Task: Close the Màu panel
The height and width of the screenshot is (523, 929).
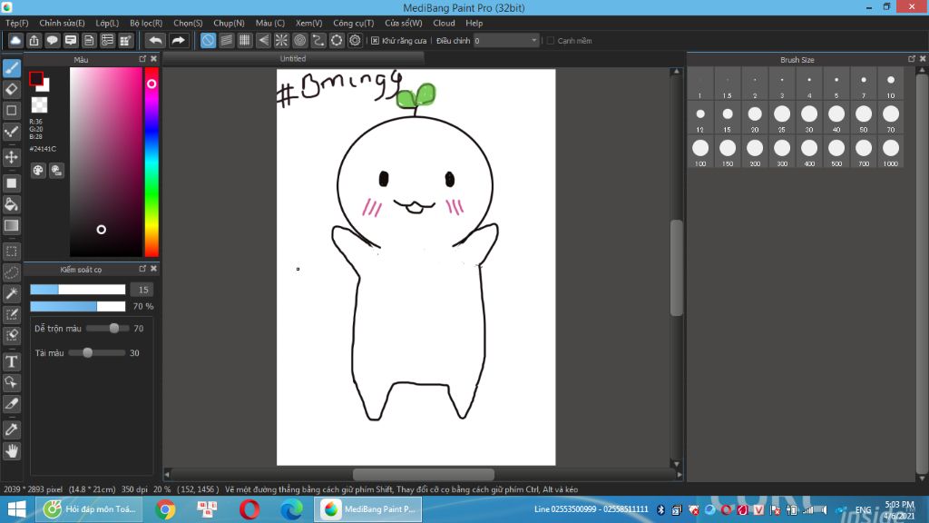Action: click(153, 59)
